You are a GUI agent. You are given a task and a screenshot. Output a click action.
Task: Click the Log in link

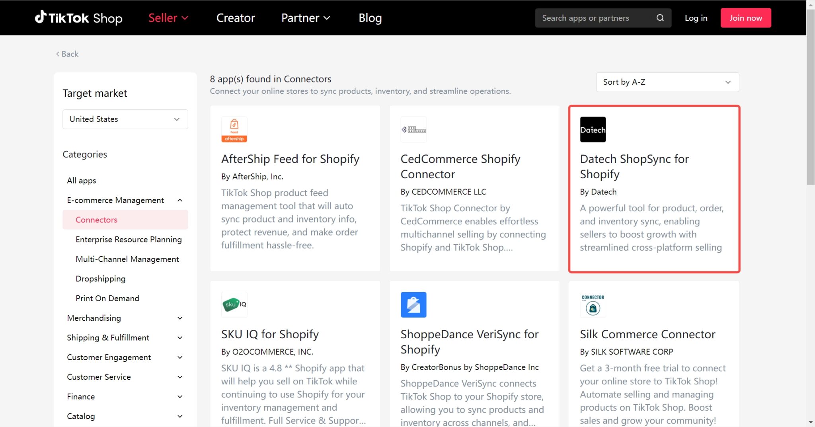click(696, 18)
